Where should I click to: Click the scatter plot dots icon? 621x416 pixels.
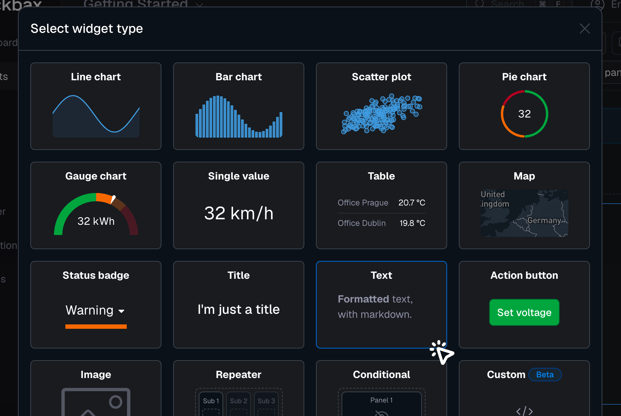click(x=381, y=114)
